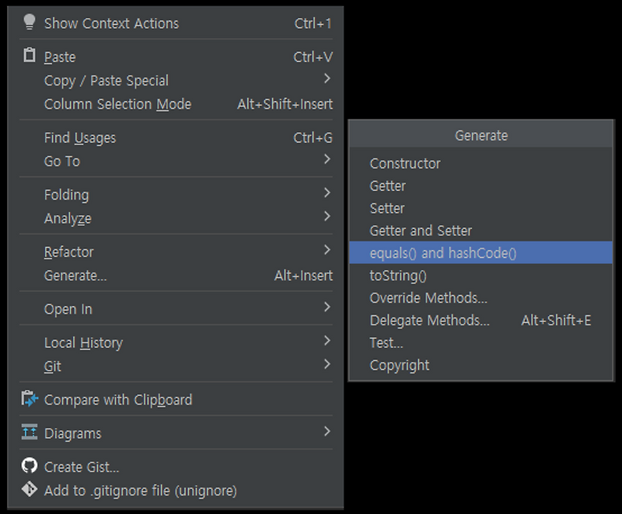Click Override Methods... entry
The width and height of the screenshot is (622, 514).
(x=480, y=298)
